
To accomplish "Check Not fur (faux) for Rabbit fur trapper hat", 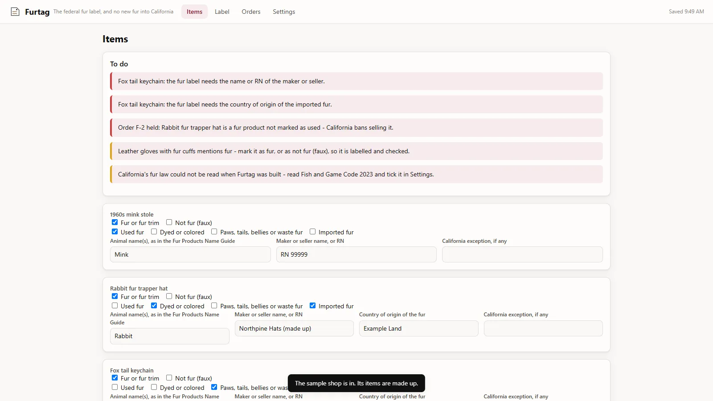I will point(169,296).
